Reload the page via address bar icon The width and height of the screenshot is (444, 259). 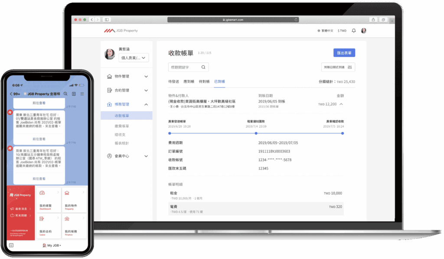click(296, 19)
